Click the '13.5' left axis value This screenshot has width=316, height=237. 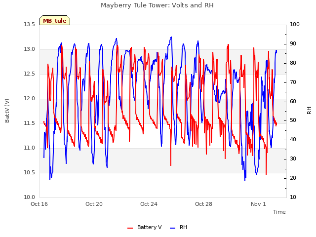tap(30, 25)
